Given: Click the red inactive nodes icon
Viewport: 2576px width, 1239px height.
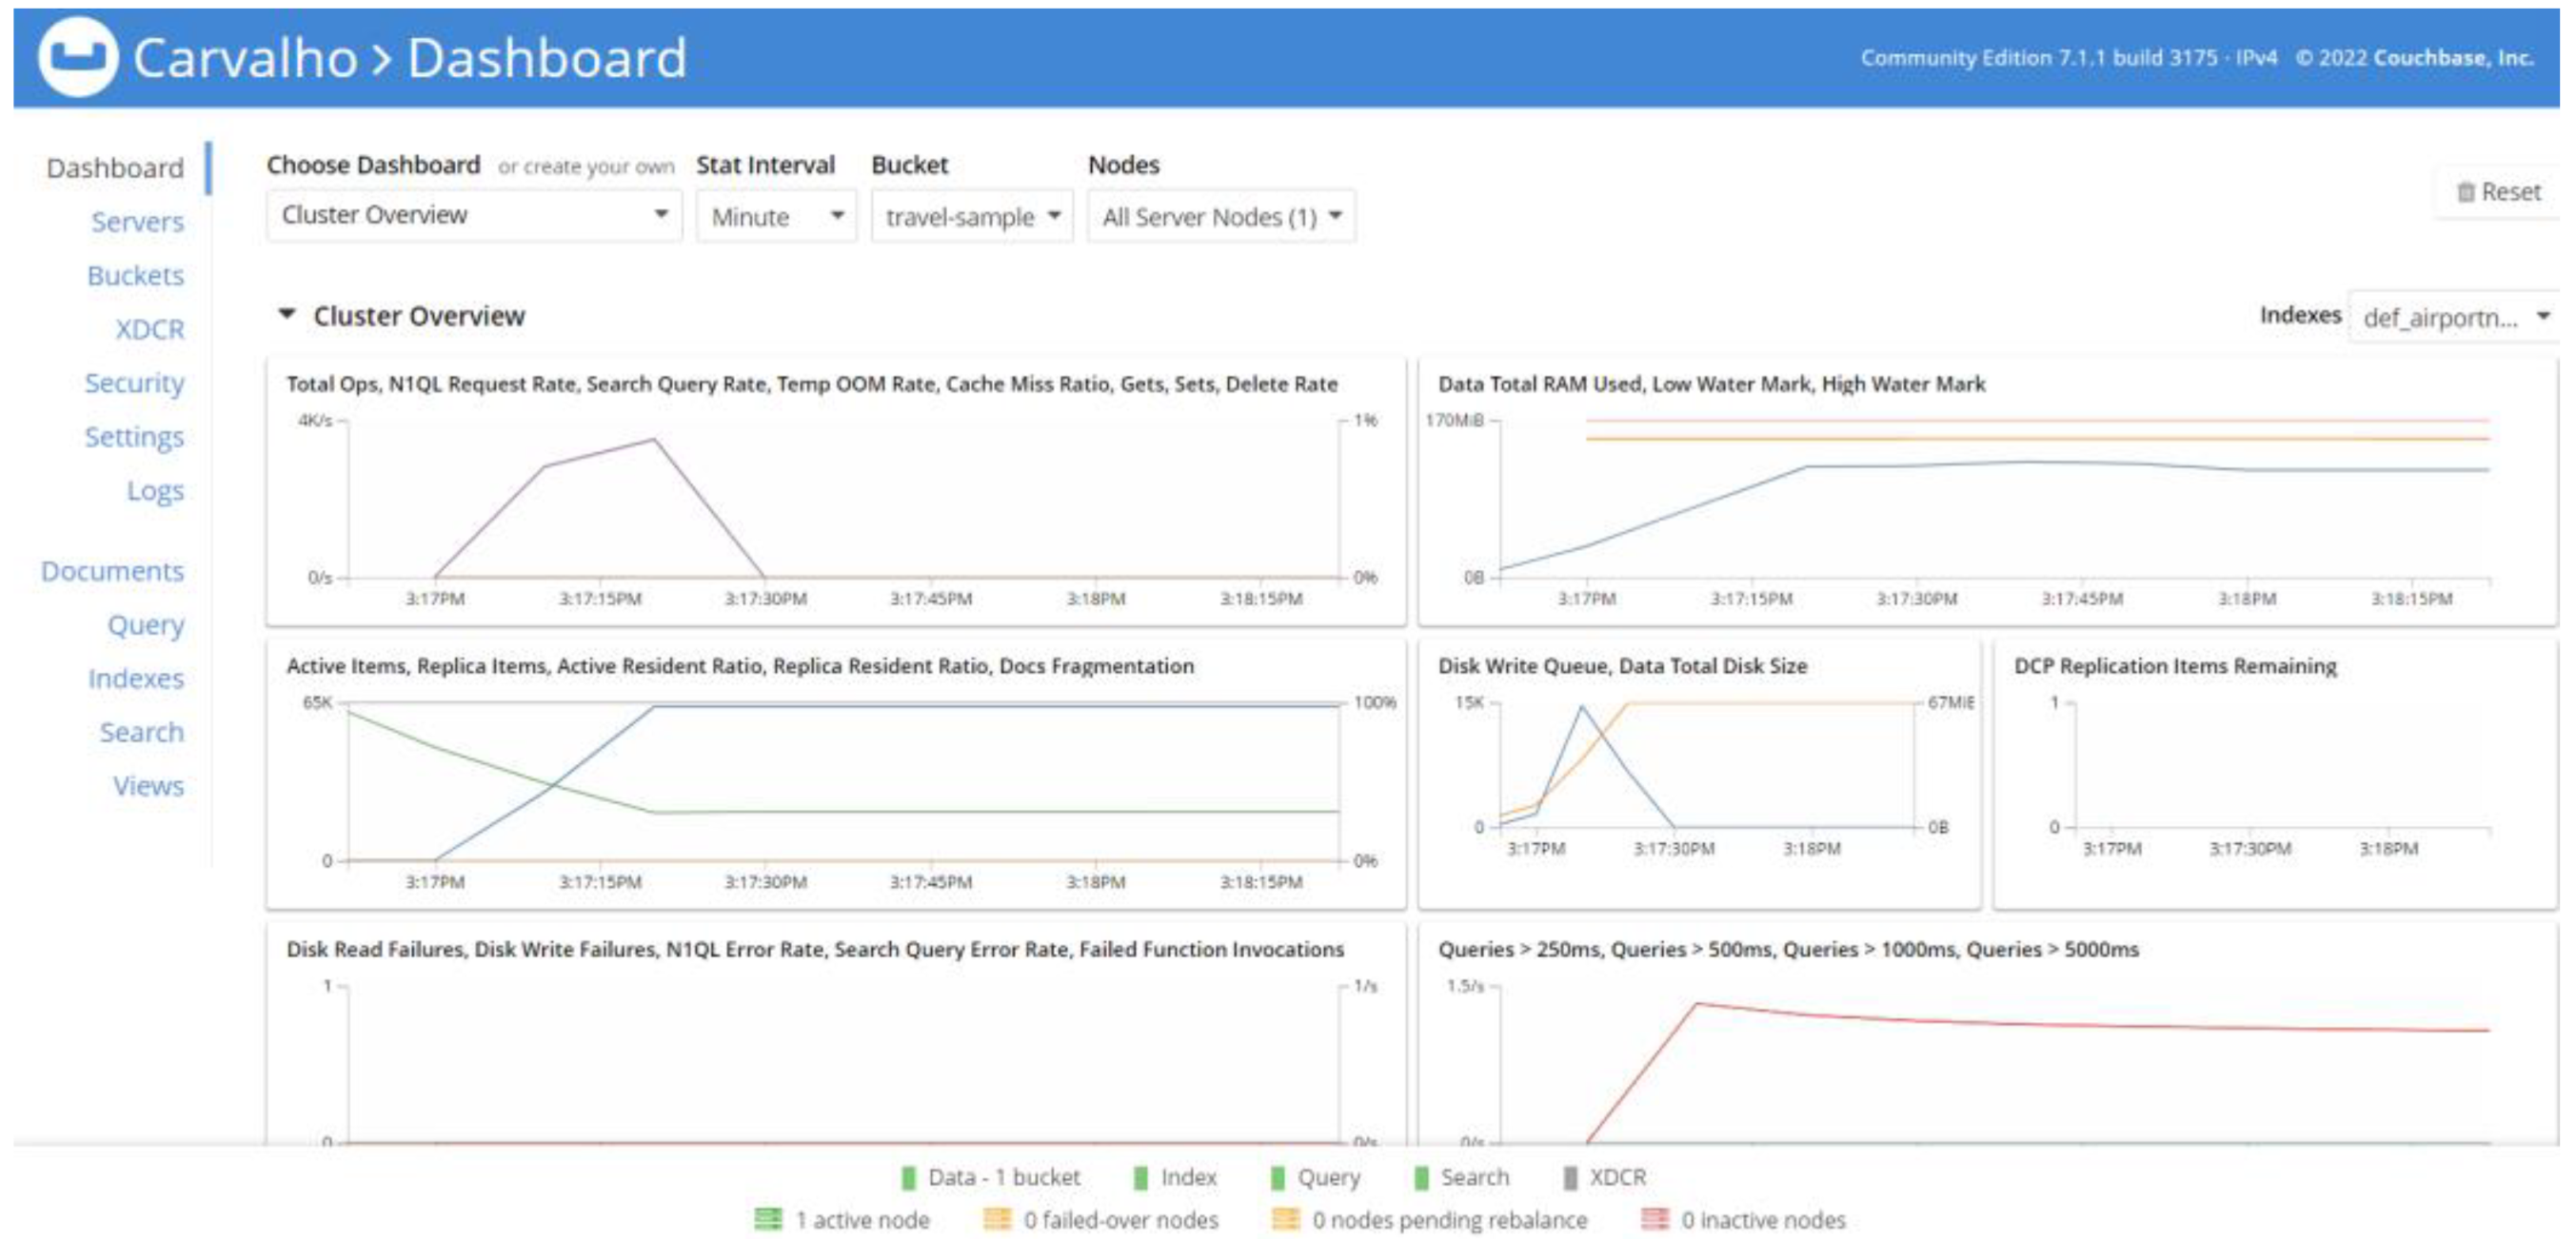Looking at the screenshot, I should 1655,1219.
